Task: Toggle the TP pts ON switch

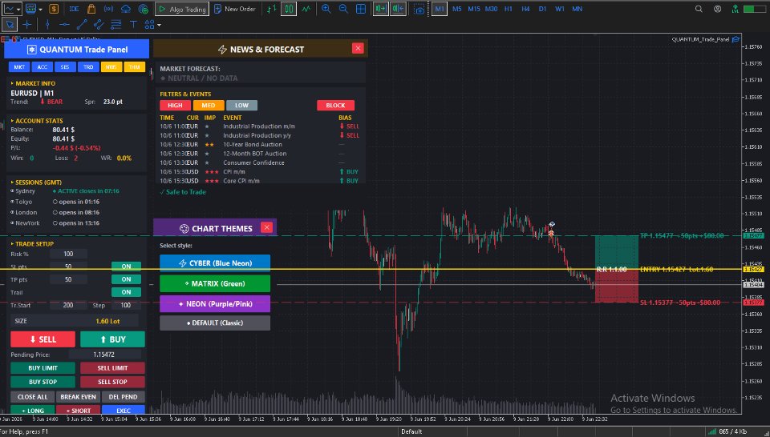Action: coord(126,279)
